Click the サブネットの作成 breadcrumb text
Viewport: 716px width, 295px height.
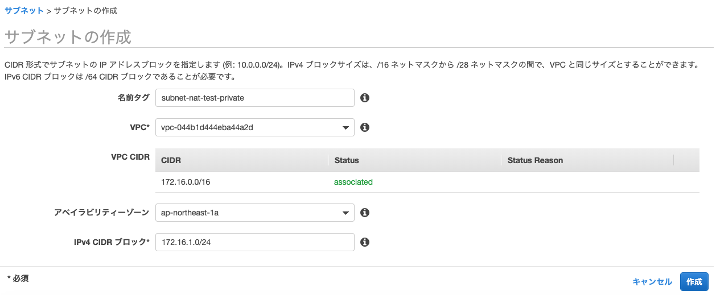(86, 11)
